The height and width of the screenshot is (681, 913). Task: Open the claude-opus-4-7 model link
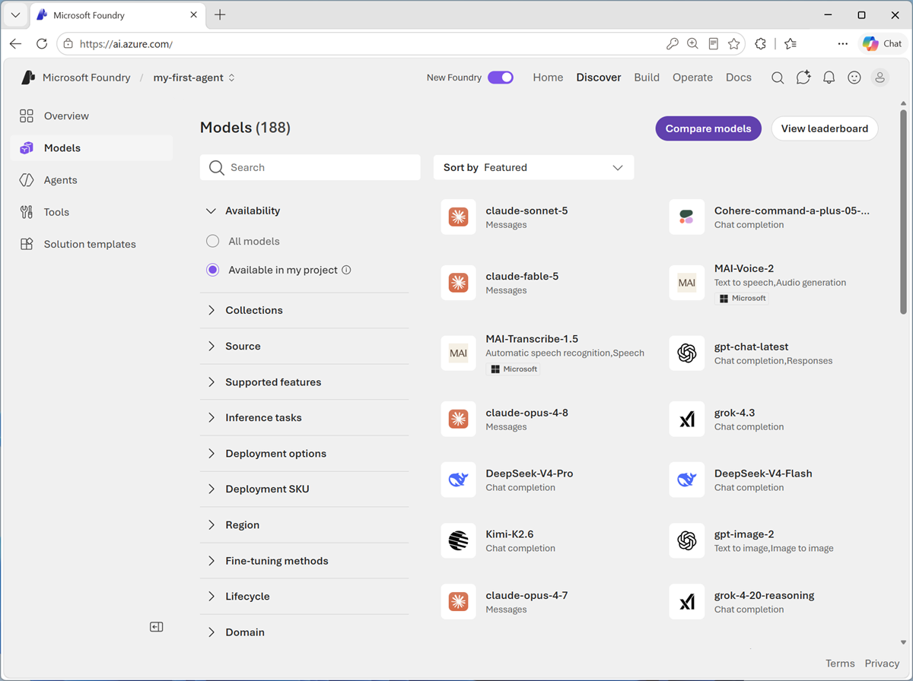526,595
